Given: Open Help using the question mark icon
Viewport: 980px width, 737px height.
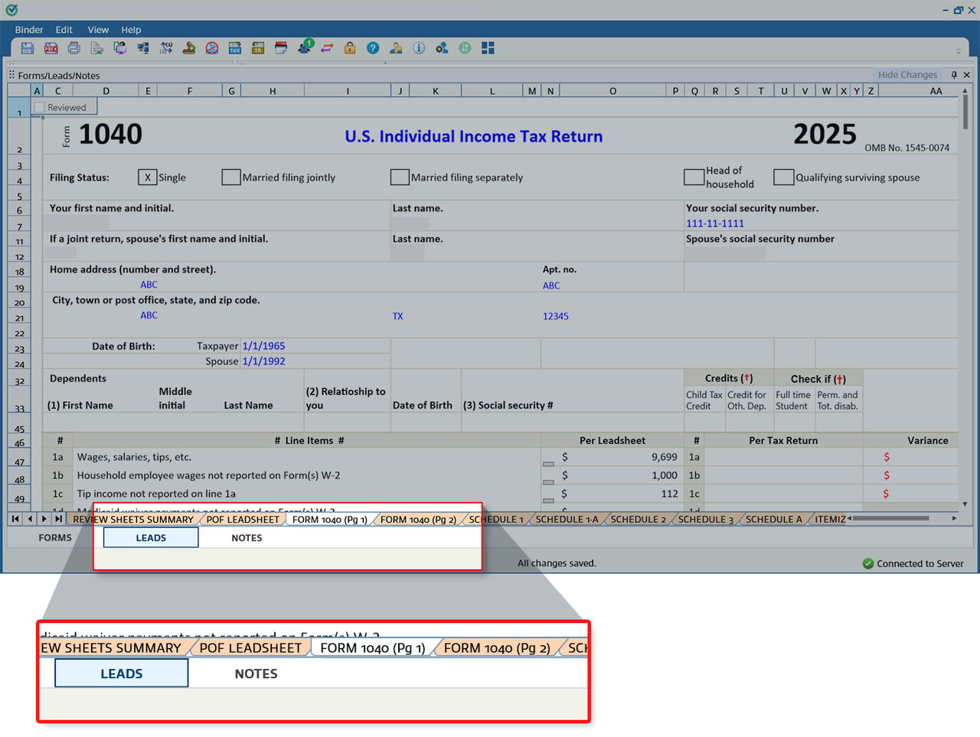Looking at the screenshot, I should click(x=373, y=47).
